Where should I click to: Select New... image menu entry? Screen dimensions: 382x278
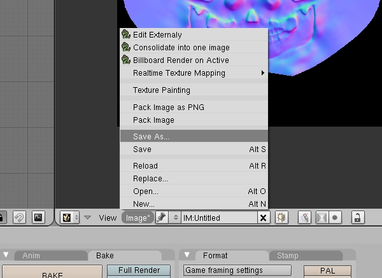click(194, 204)
